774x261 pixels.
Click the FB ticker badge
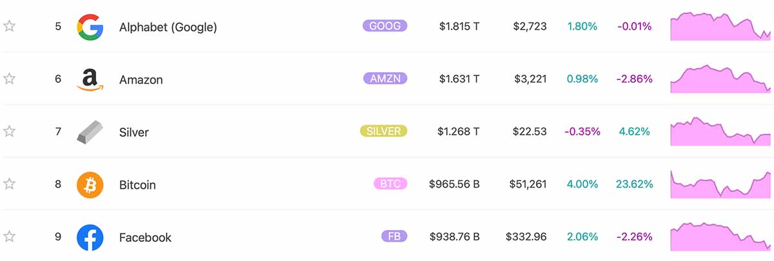click(x=394, y=237)
